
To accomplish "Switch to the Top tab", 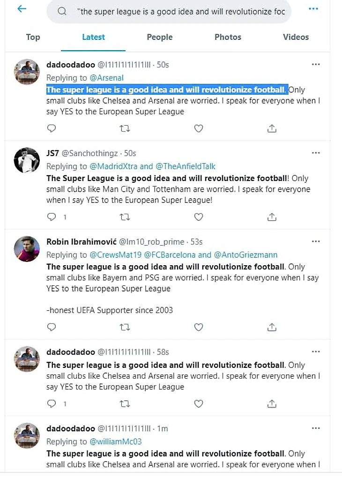I will [33, 37].
